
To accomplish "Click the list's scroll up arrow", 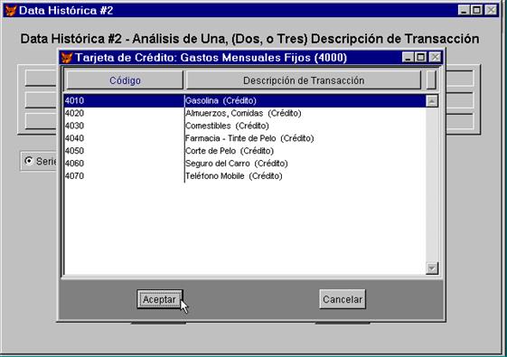I will [432, 101].
